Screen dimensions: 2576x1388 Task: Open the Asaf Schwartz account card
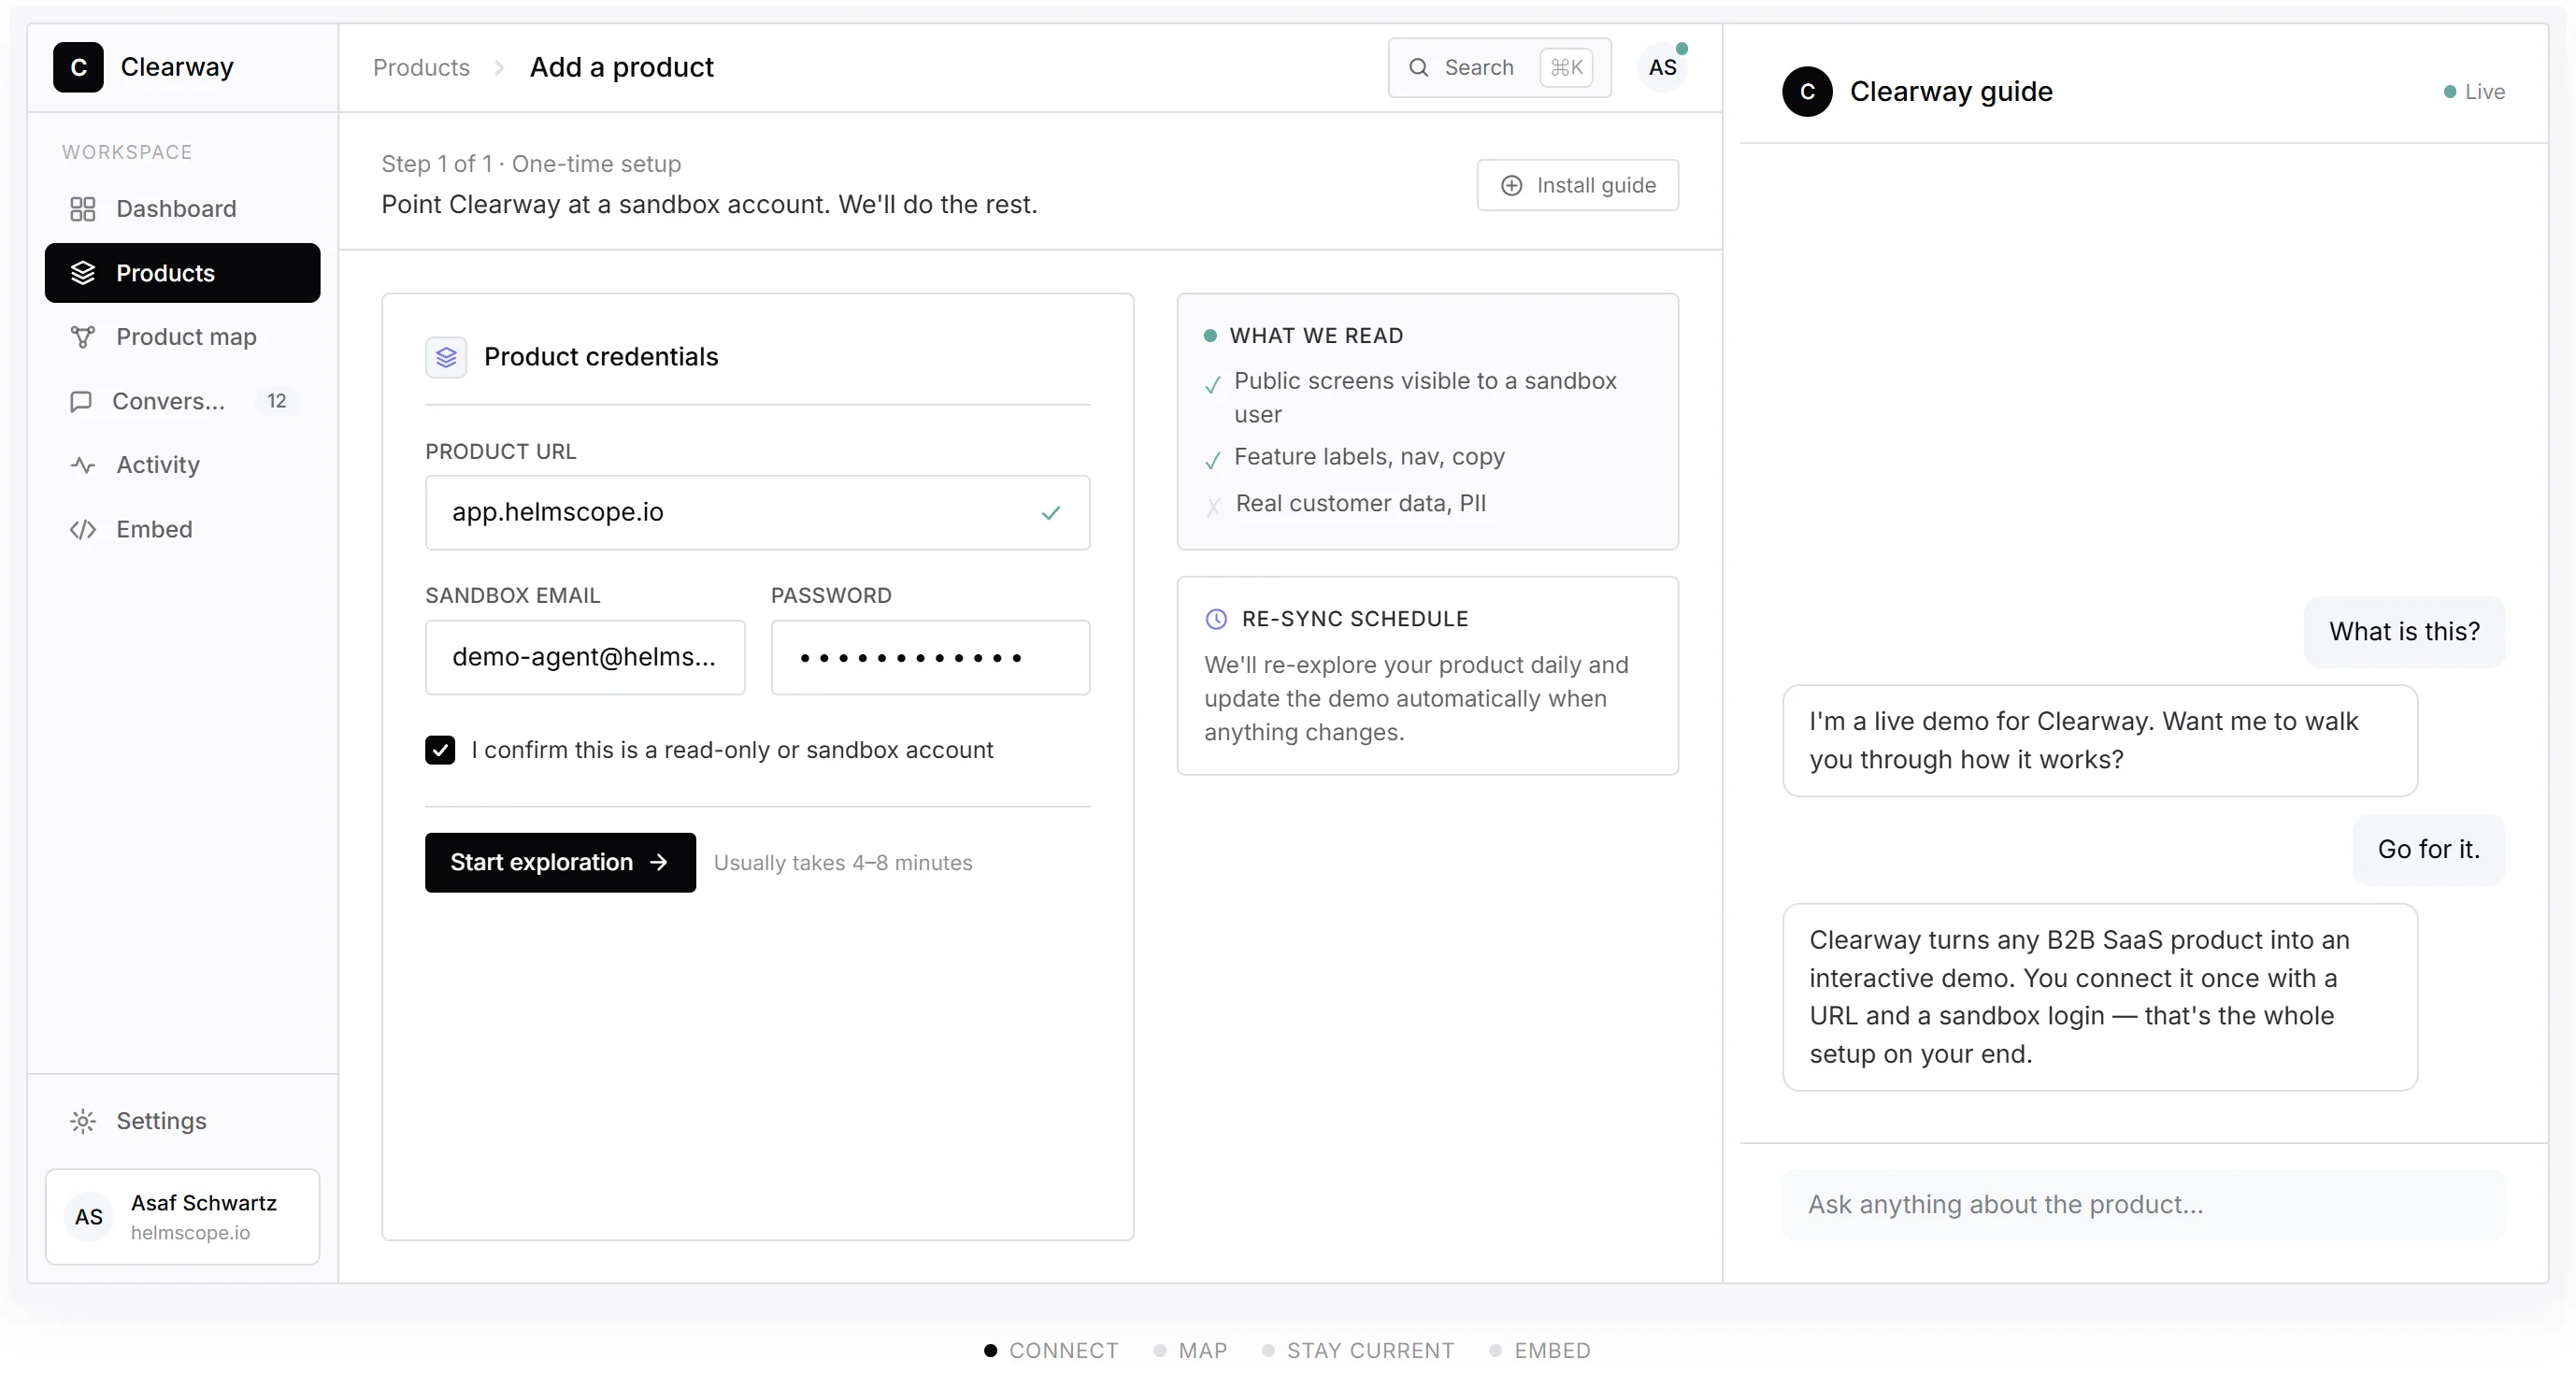(x=182, y=1216)
